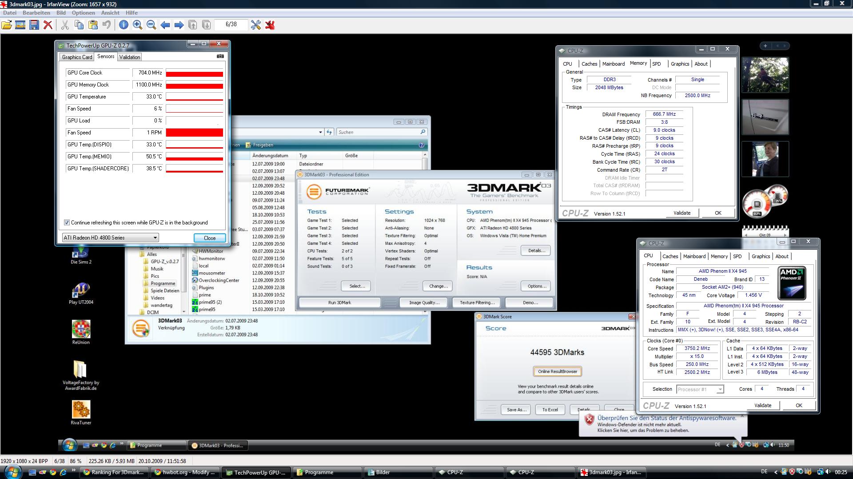Open the Optionen menu
853x479 pixels.
(x=83, y=13)
